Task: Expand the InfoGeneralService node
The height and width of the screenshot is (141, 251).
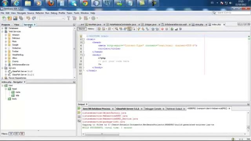Action: 6,65
